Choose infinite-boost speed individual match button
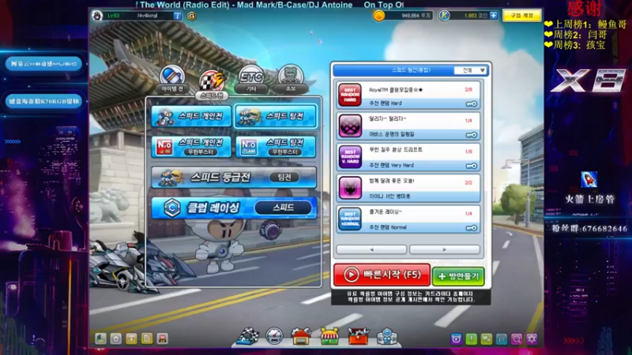The width and height of the screenshot is (632, 355). point(191,147)
